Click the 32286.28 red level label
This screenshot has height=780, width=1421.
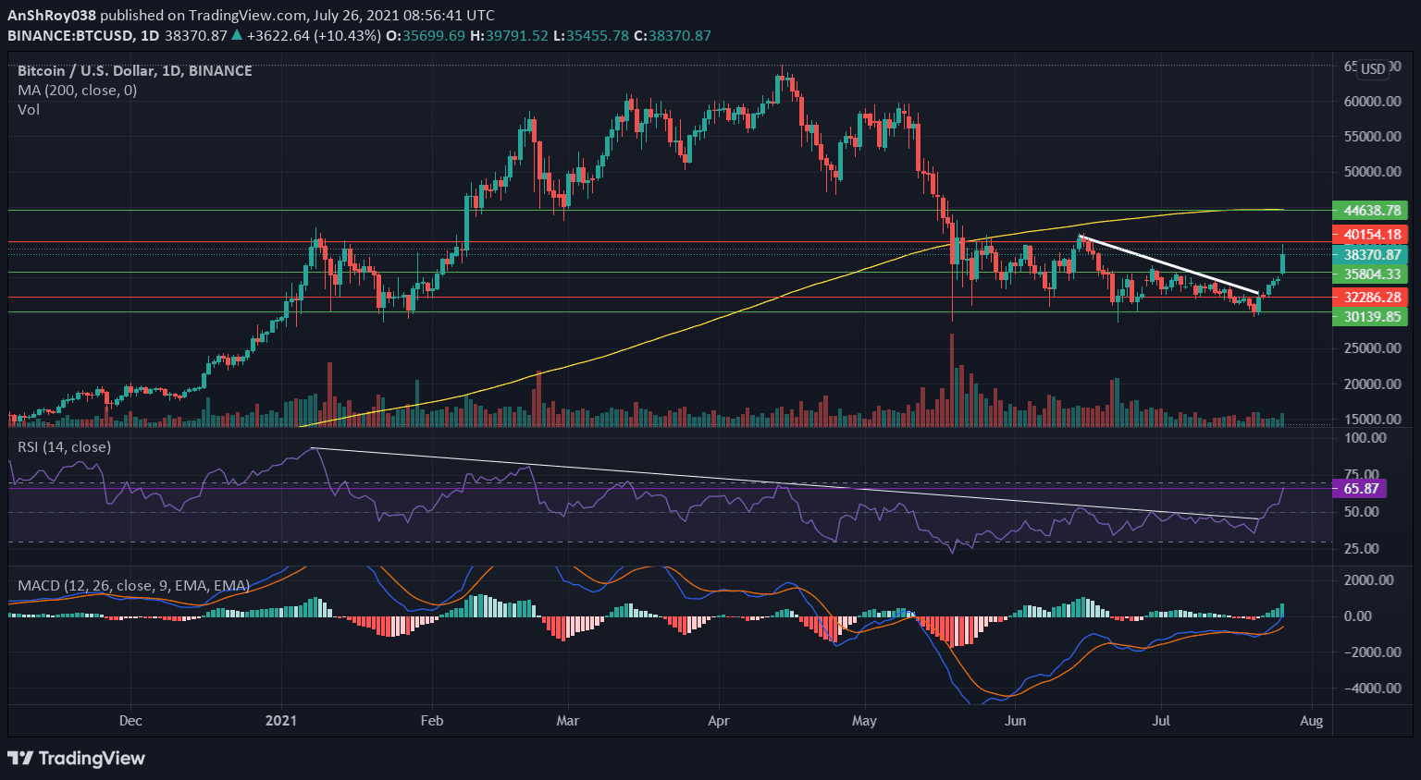(x=1370, y=298)
